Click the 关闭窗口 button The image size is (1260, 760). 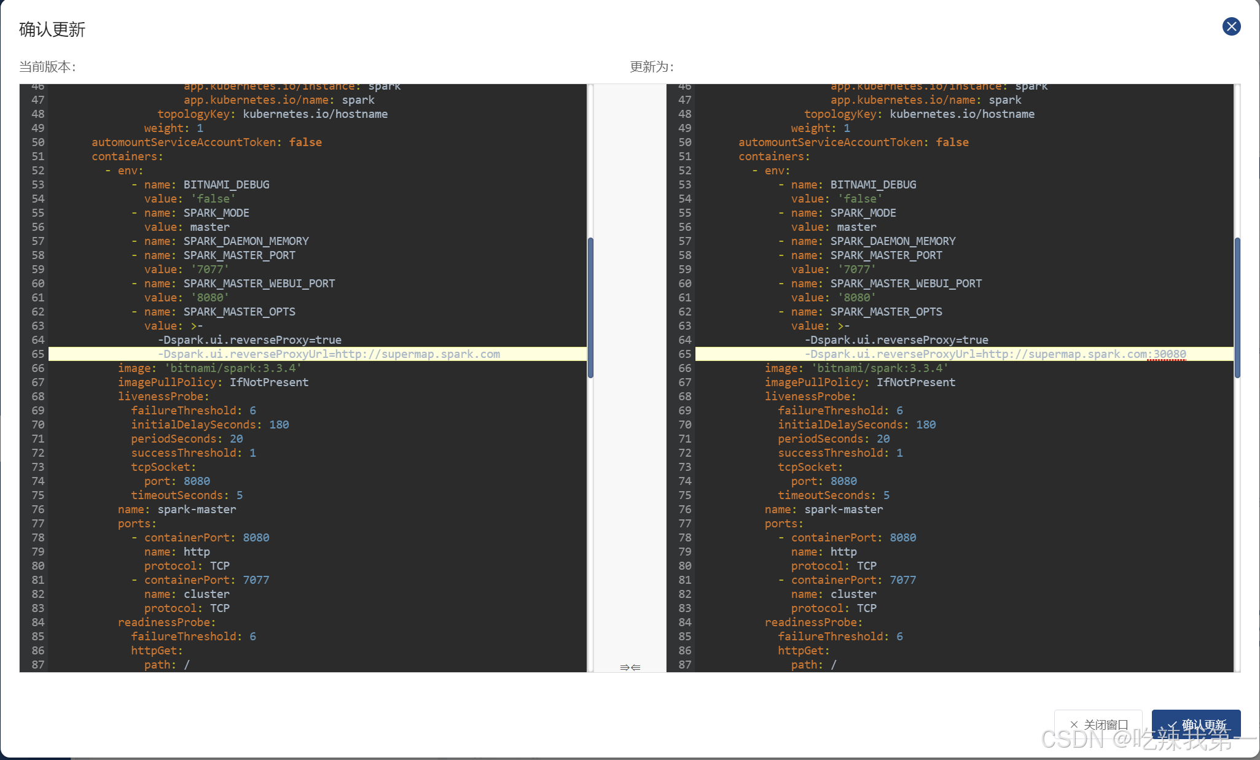(1098, 724)
